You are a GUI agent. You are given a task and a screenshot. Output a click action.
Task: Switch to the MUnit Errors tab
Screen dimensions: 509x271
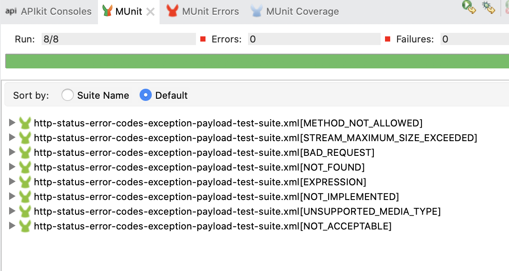coord(210,12)
